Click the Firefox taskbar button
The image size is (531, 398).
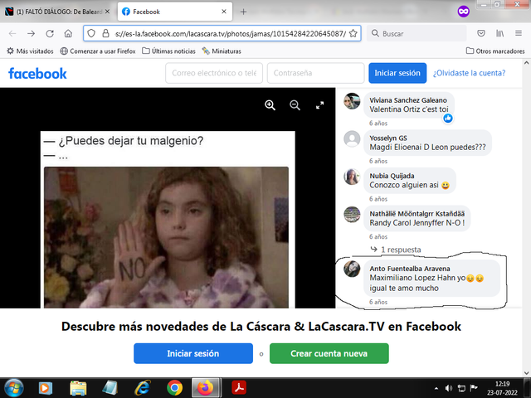click(207, 388)
